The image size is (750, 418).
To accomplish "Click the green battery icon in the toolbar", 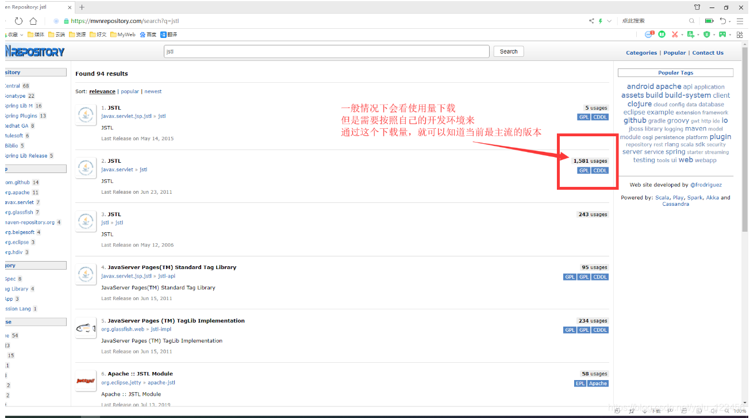I will [x=709, y=21].
